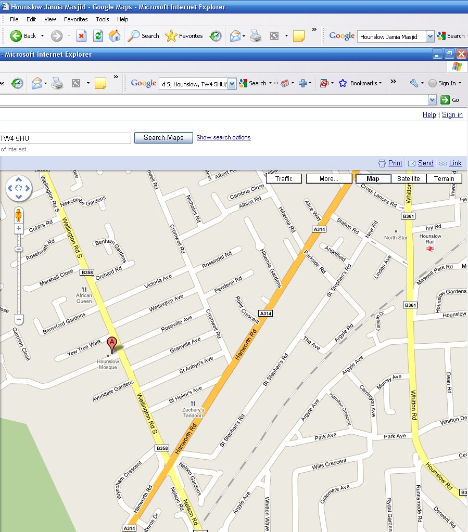This screenshot has height=532, width=468.
Task: Open the Back button history dropdown arrow
Action: [x=42, y=36]
